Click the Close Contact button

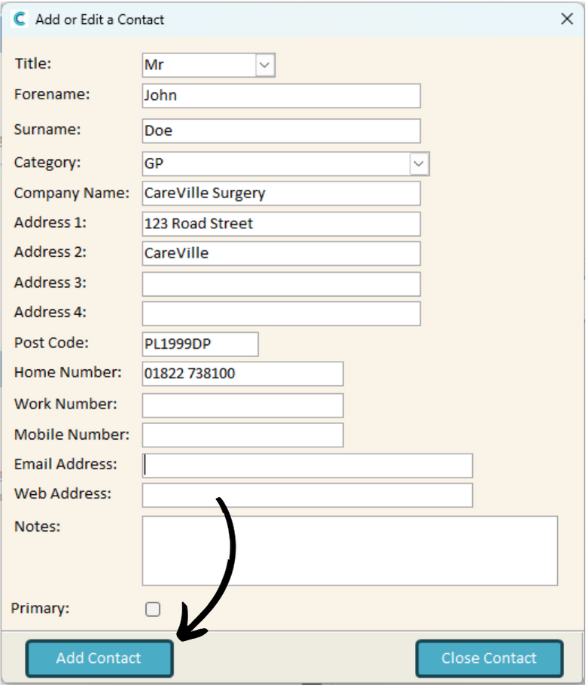(489, 658)
